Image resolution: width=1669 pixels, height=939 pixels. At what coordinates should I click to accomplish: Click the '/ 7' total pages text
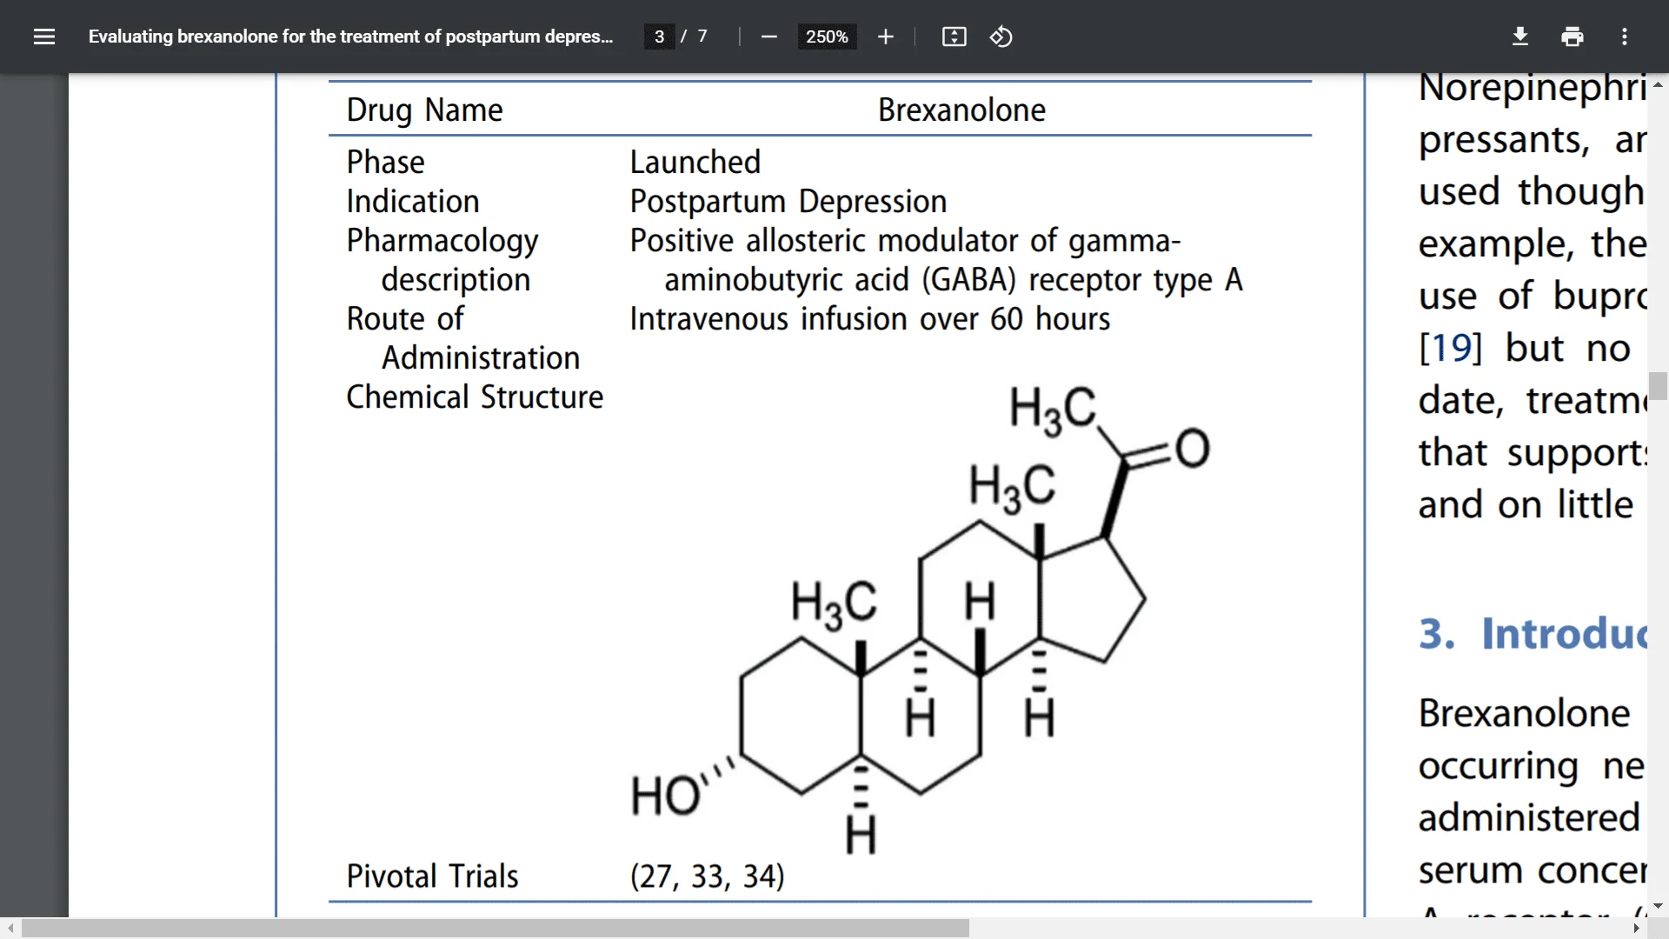(x=694, y=37)
